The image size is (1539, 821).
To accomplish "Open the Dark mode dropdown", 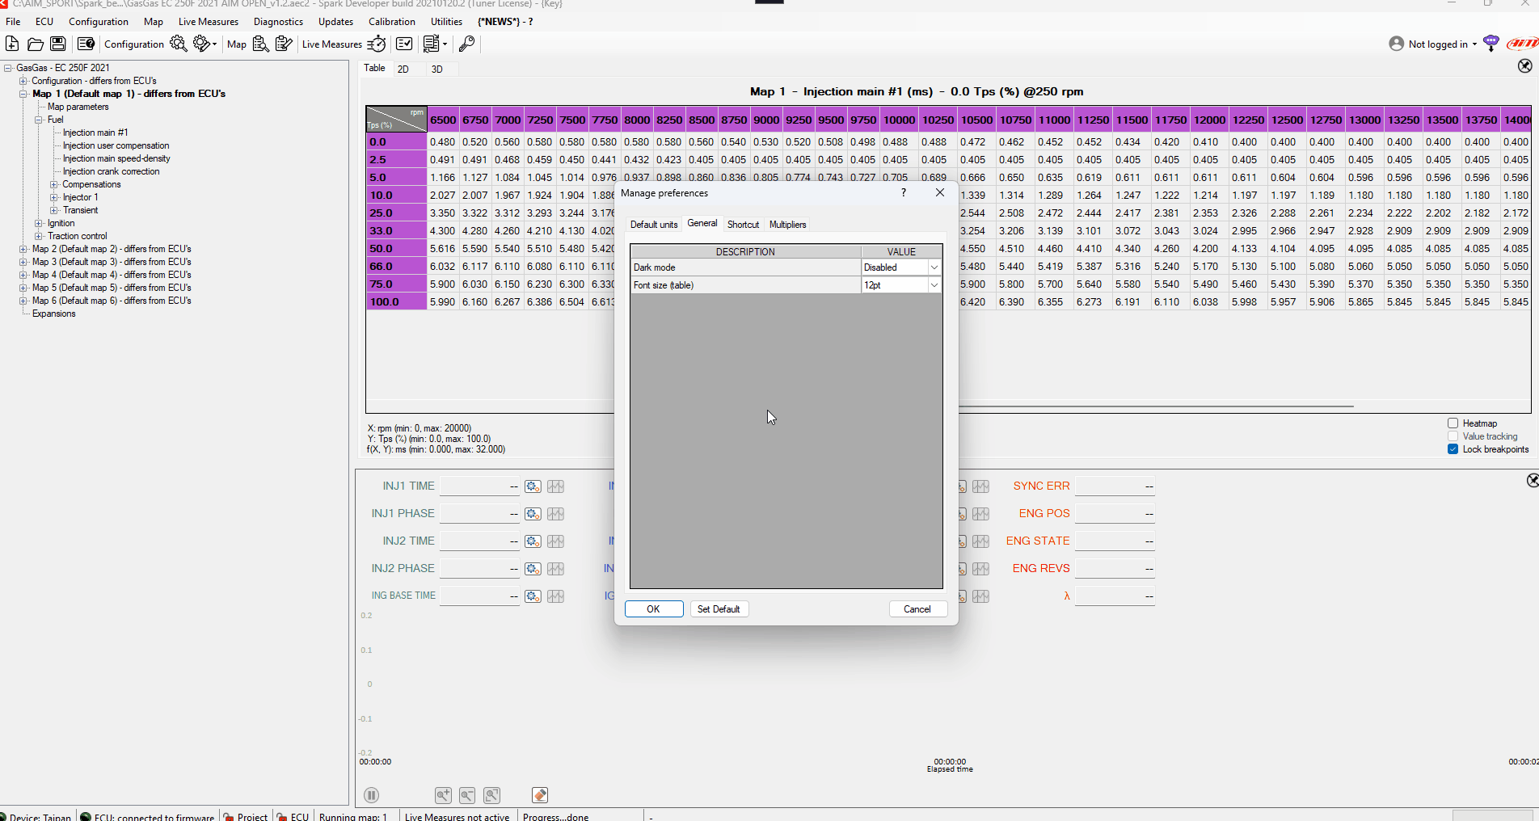I will (x=934, y=267).
